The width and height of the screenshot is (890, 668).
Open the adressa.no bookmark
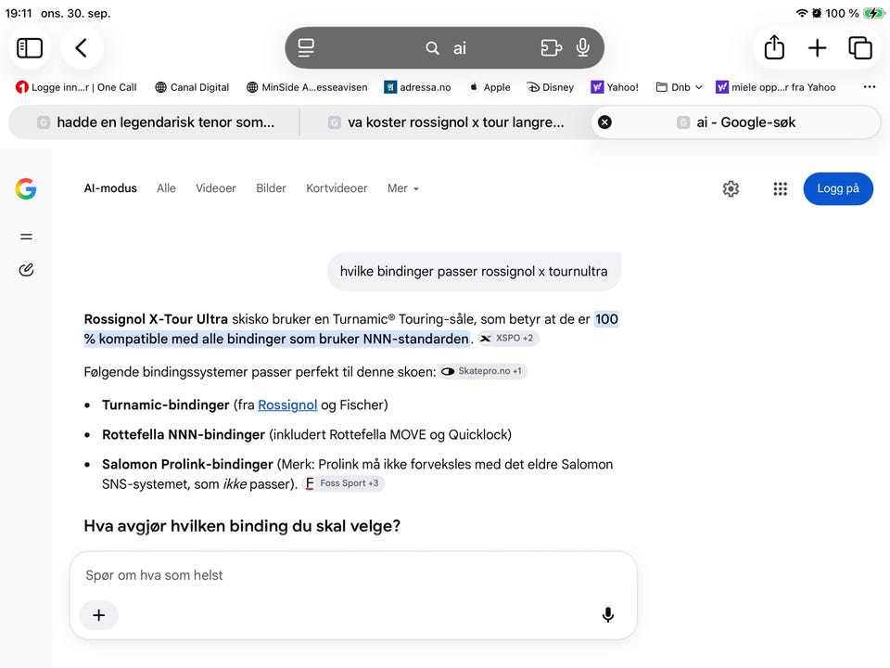pos(417,87)
